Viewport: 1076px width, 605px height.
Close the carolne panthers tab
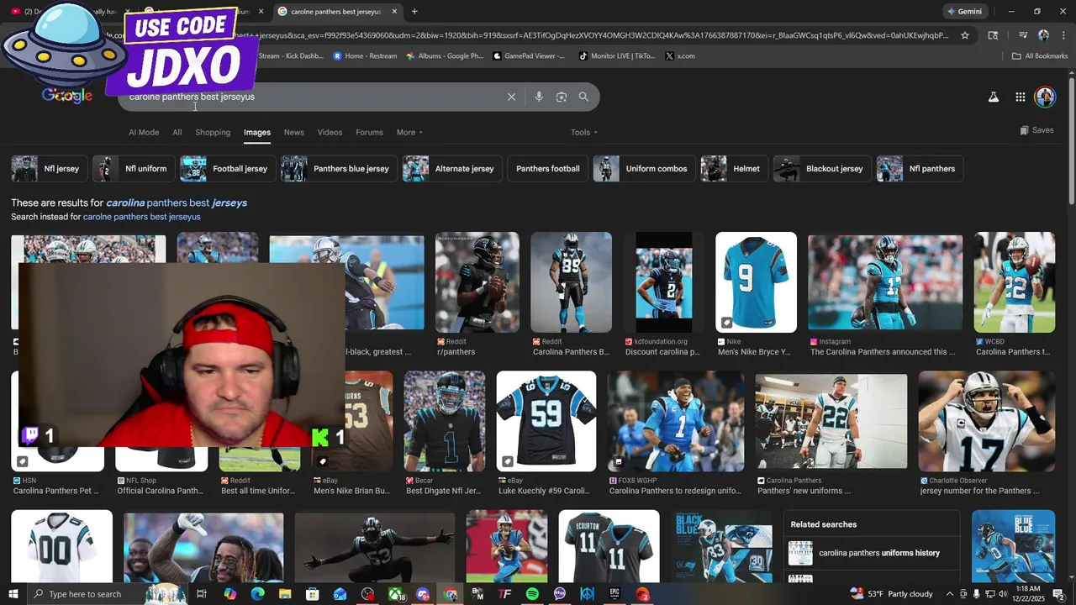pos(394,12)
